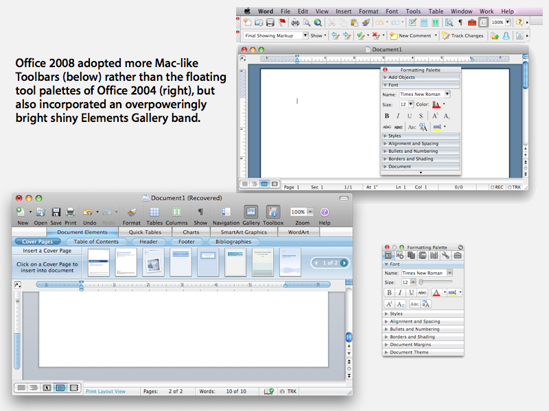Toggle Bold in the upper Formatting Palette
This screenshot has height=411, width=549.
pos(387,116)
